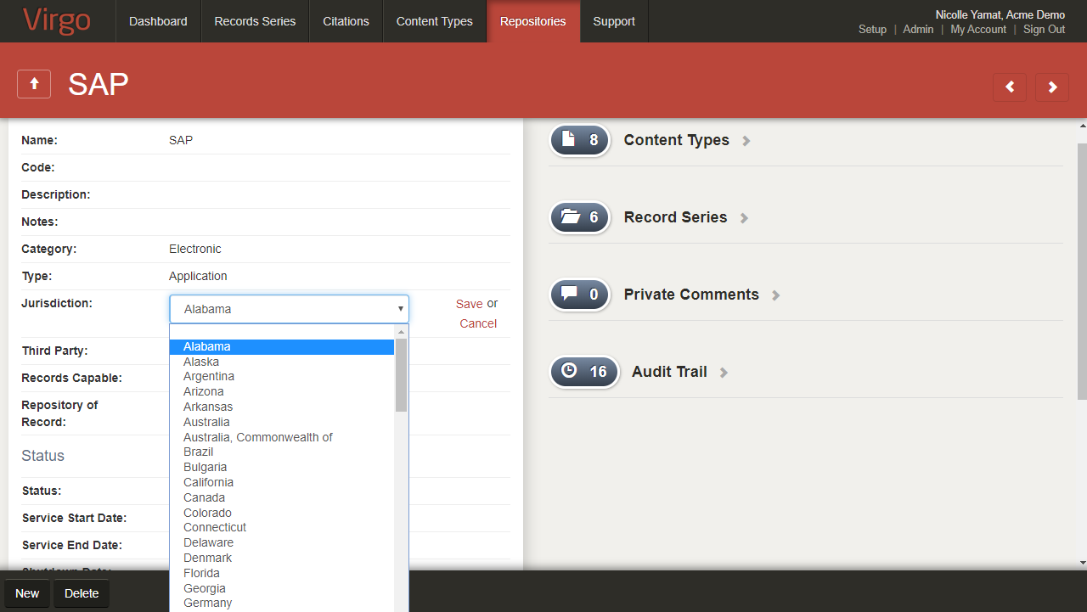
Task: Expand the Content Types section chevron
Action: coord(746,141)
